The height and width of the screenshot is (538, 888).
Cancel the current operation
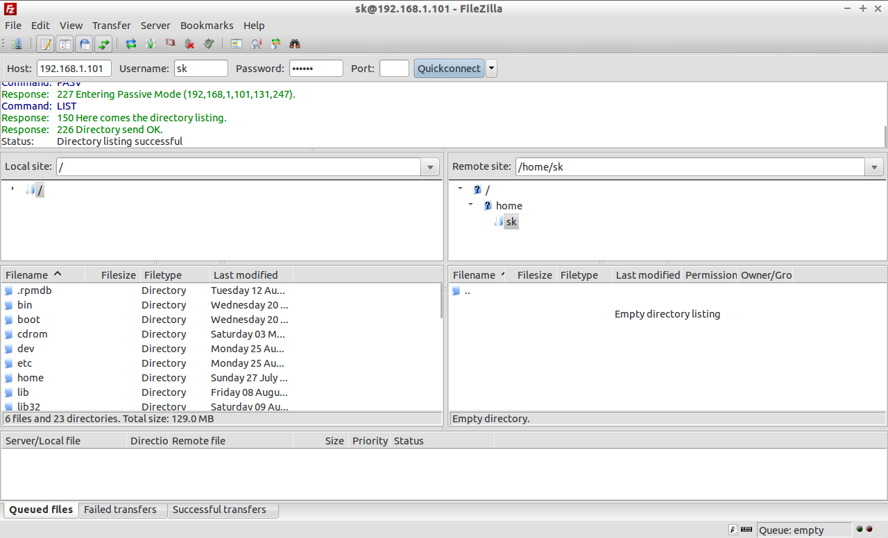click(x=170, y=44)
